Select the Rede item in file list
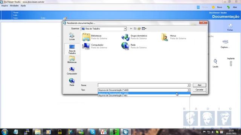The width and height of the screenshot is (241, 135). pyautogui.click(x=134, y=46)
